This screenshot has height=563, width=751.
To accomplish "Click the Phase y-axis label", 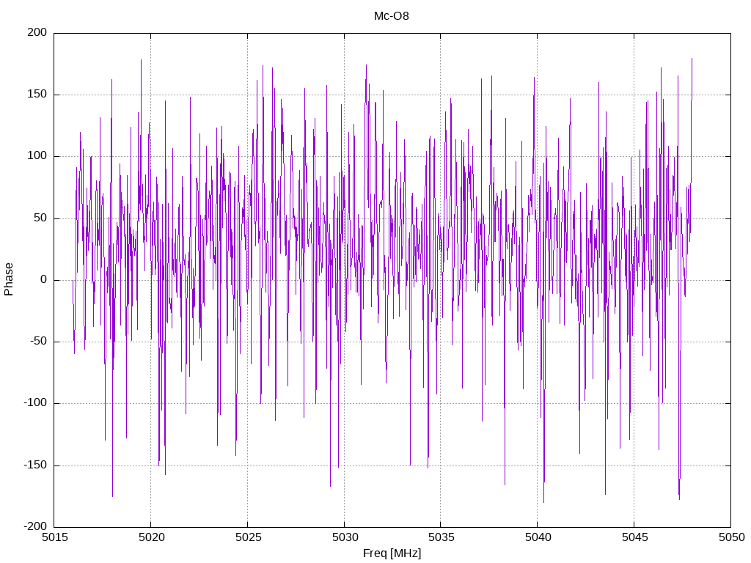I will click(x=9, y=279).
